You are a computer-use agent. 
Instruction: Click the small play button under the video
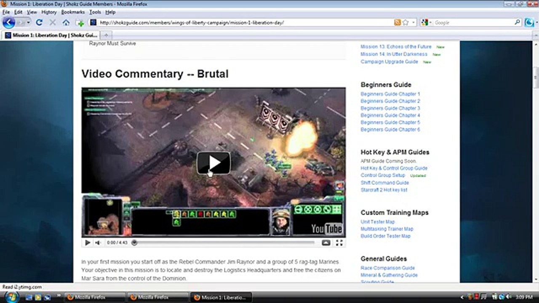tap(88, 242)
